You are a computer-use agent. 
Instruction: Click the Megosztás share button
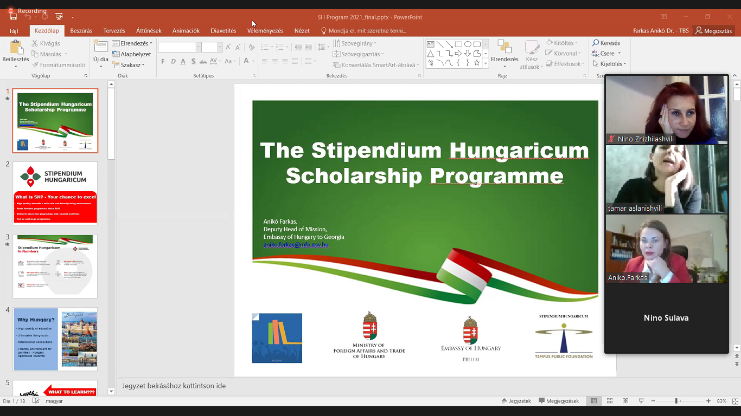(714, 31)
